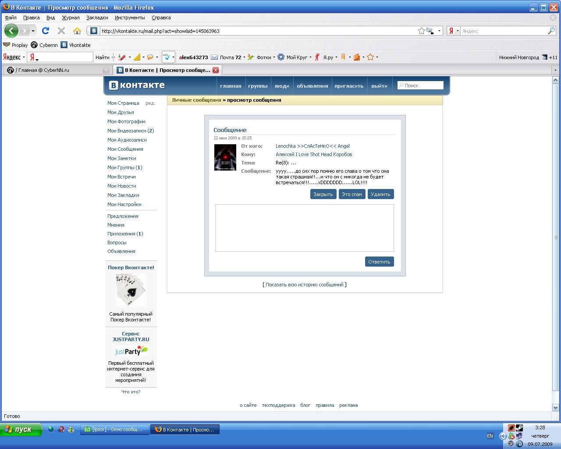Open the list all tabs dropdown
The height and width of the screenshot is (449, 561).
click(555, 70)
